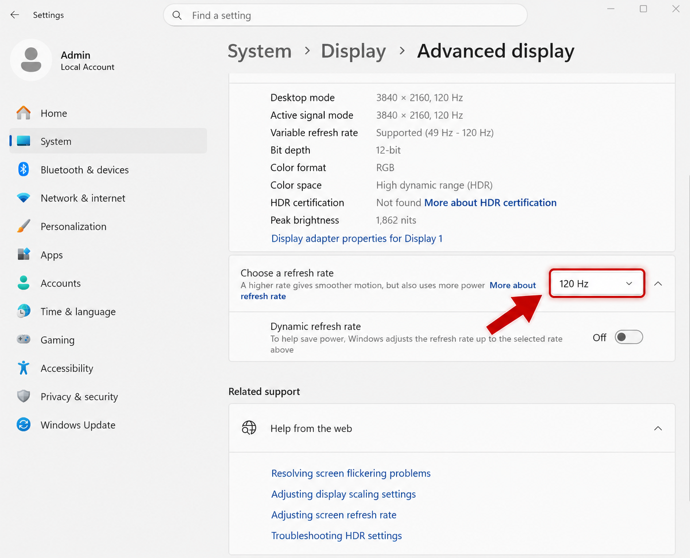The width and height of the screenshot is (690, 558).
Task: Collapse the Choose a refresh rate section
Action: 658,283
